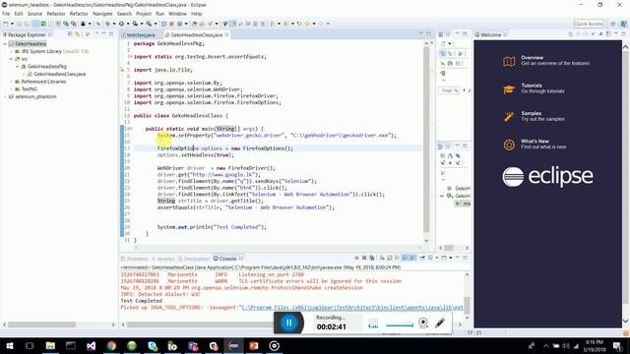Pause the screen recording
This screenshot has width=630, height=354.
(x=288, y=323)
